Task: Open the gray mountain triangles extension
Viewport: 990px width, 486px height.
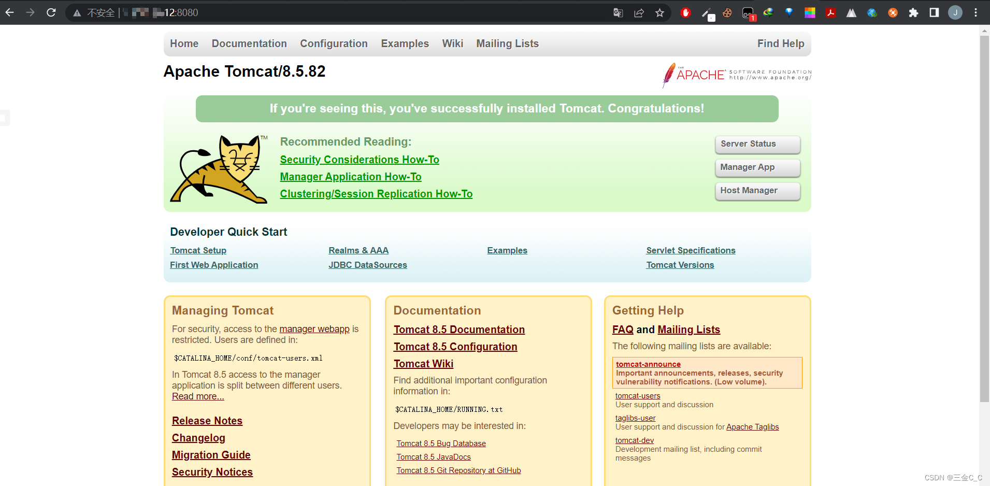Action: click(851, 13)
